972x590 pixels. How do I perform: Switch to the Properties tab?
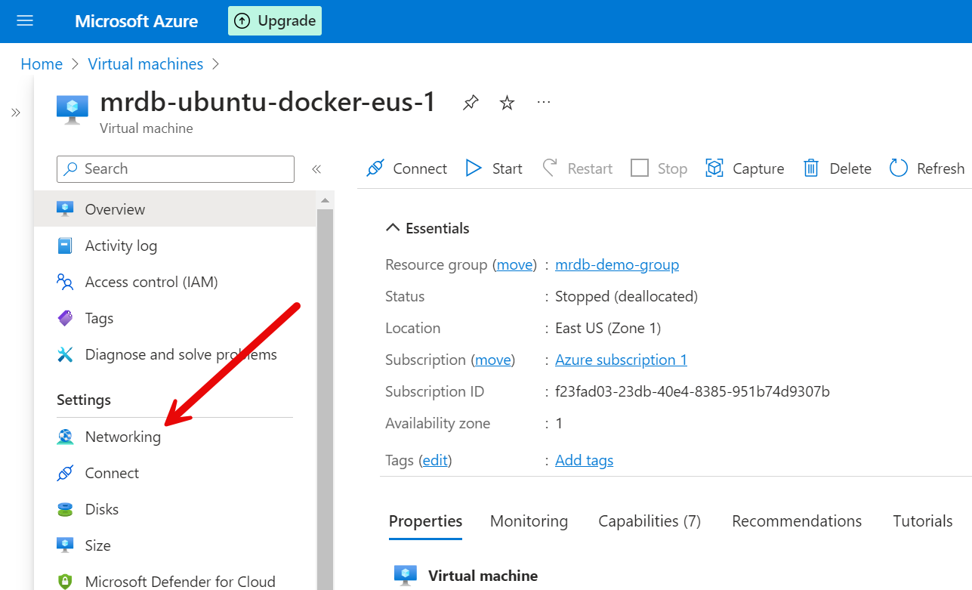[425, 521]
